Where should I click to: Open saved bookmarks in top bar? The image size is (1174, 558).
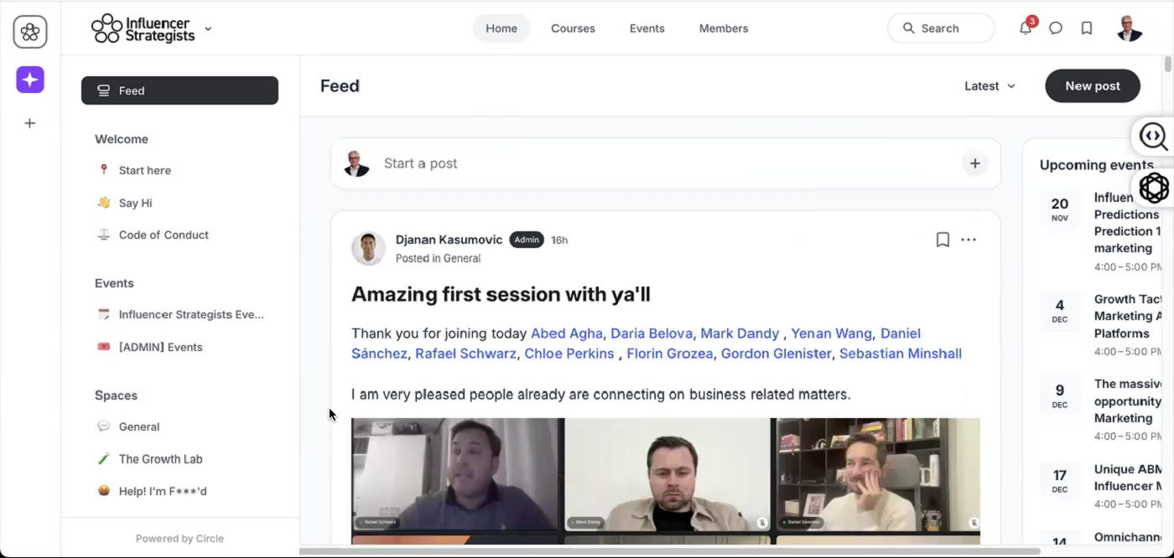(1087, 28)
